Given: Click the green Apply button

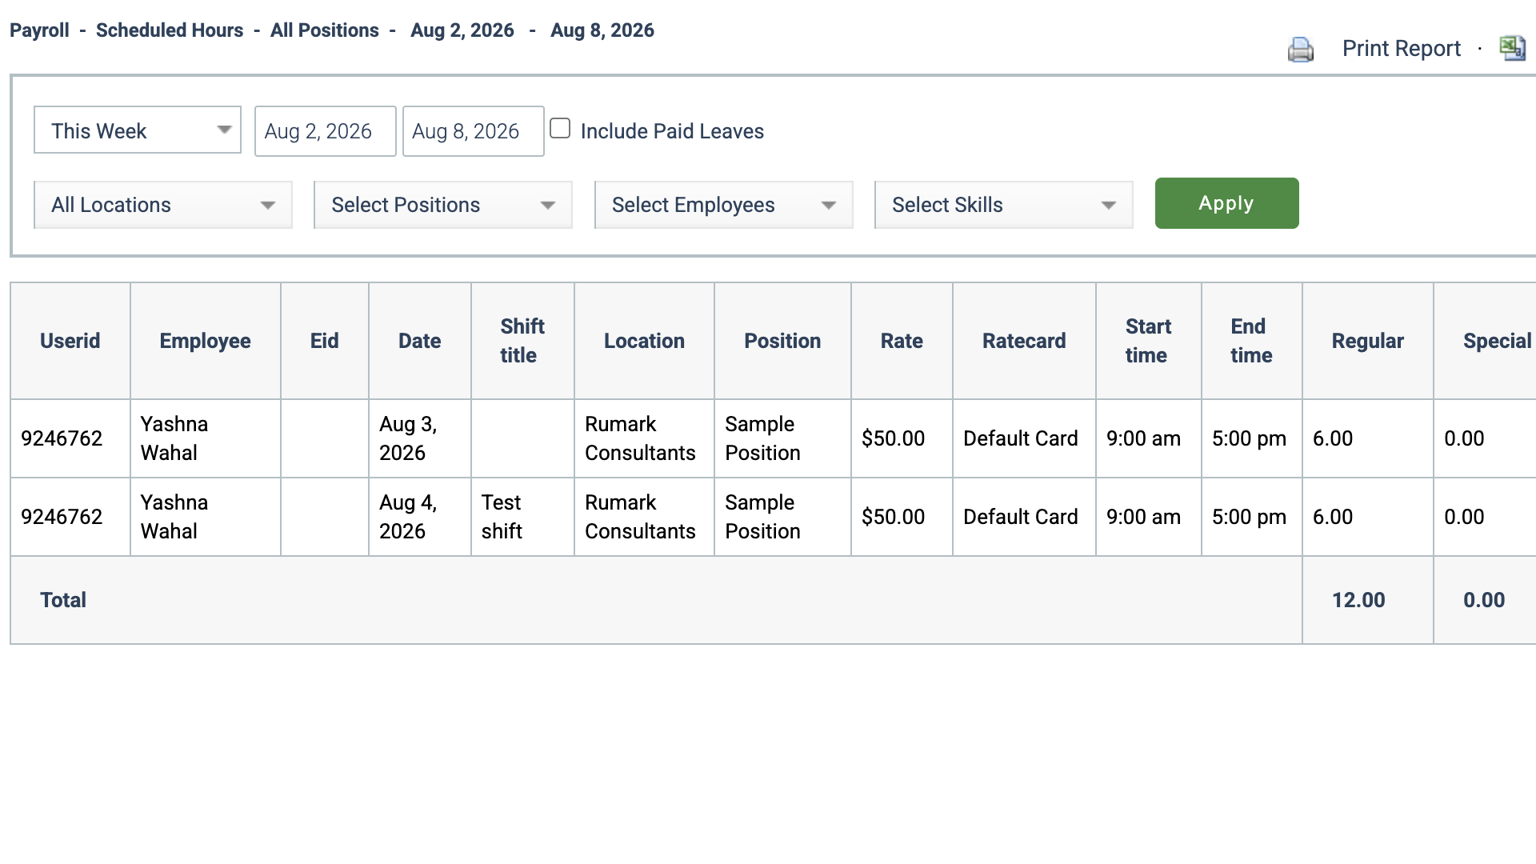Looking at the screenshot, I should [1226, 203].
